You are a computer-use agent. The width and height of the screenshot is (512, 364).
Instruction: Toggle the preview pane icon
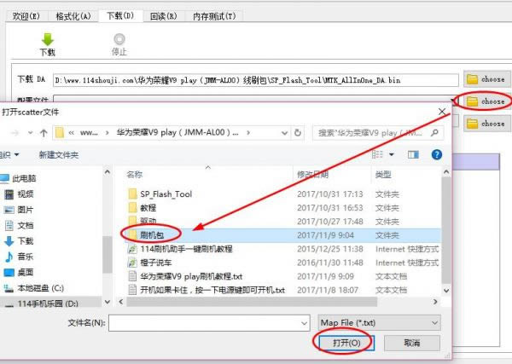click(413, 154)
